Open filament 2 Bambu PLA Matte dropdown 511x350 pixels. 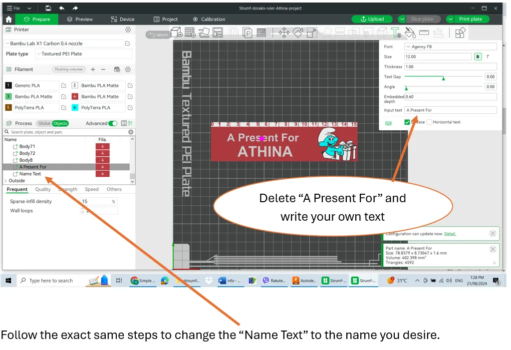102,85
